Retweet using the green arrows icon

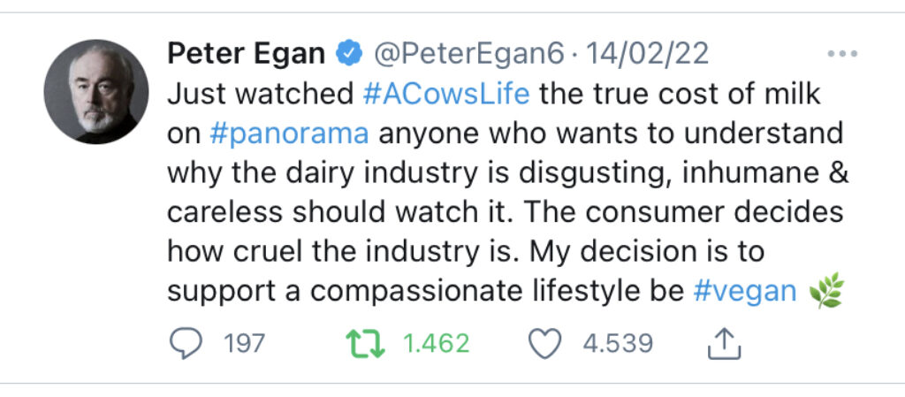pos(365,344)
